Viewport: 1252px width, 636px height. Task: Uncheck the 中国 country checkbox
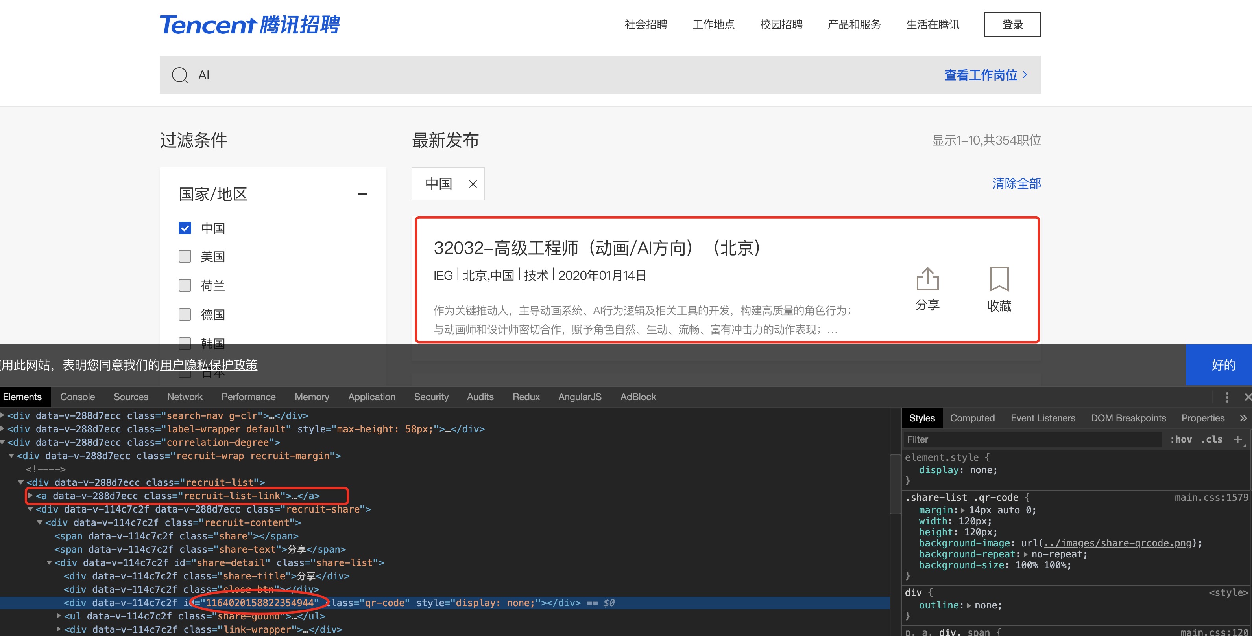coord(185,228)
